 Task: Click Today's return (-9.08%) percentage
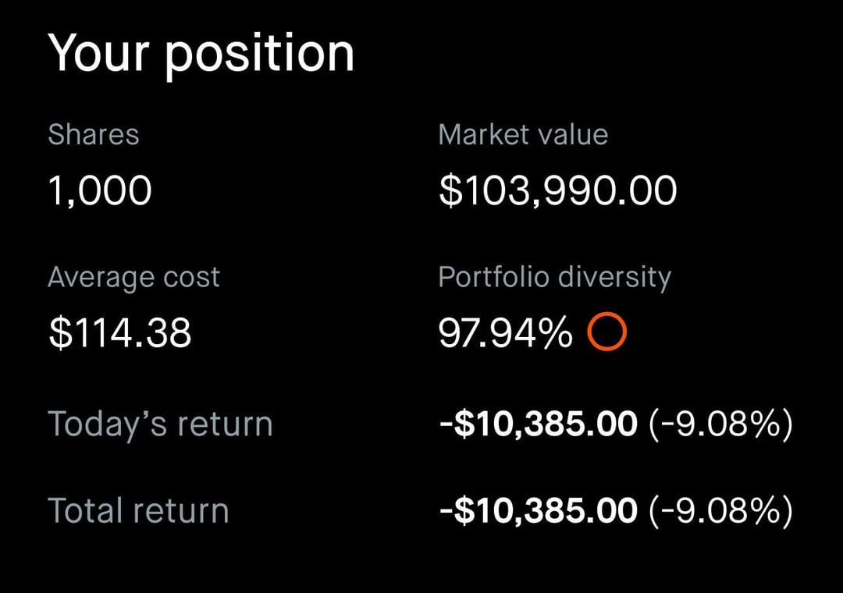(x=720, y=424)
